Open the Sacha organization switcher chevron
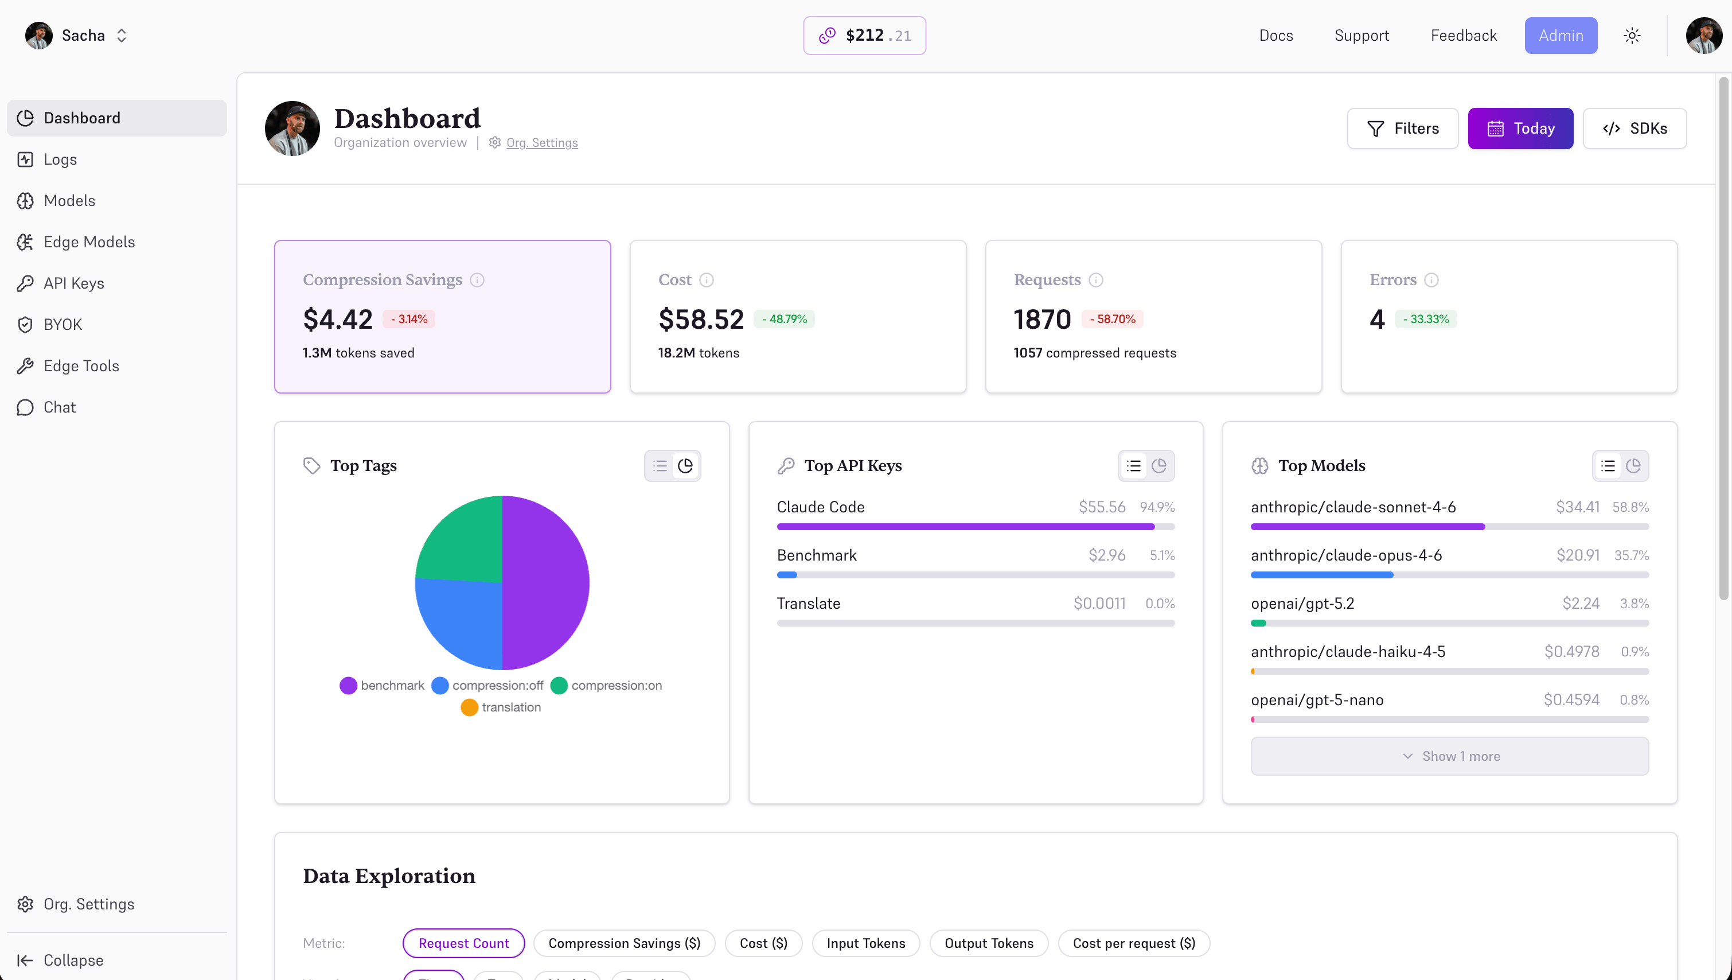This screenshot has width=1732, height=980. click(x=122, y=36)
